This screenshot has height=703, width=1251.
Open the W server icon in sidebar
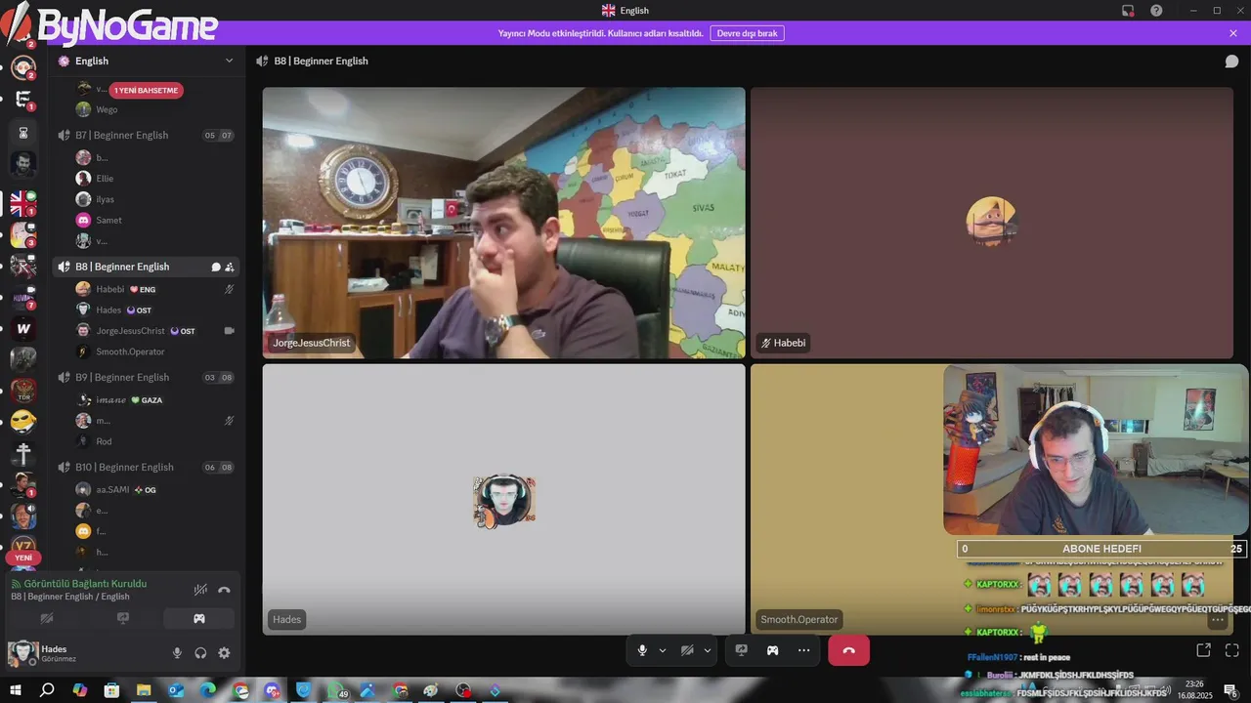23,329
